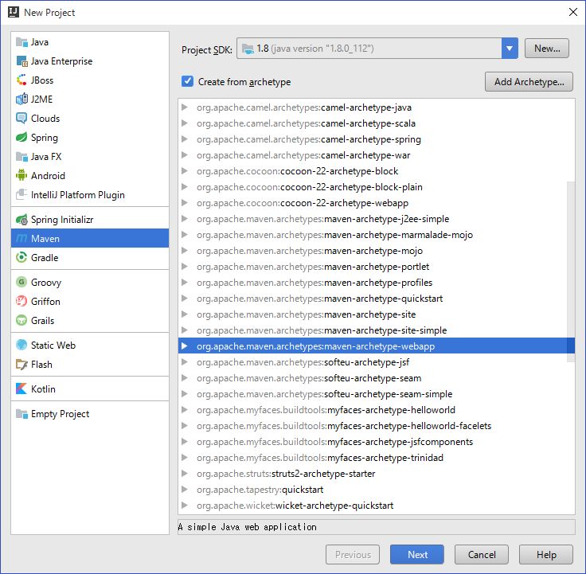Close the New Project dialog
This screenshot has width=586, height=574.
coord(573,12)
